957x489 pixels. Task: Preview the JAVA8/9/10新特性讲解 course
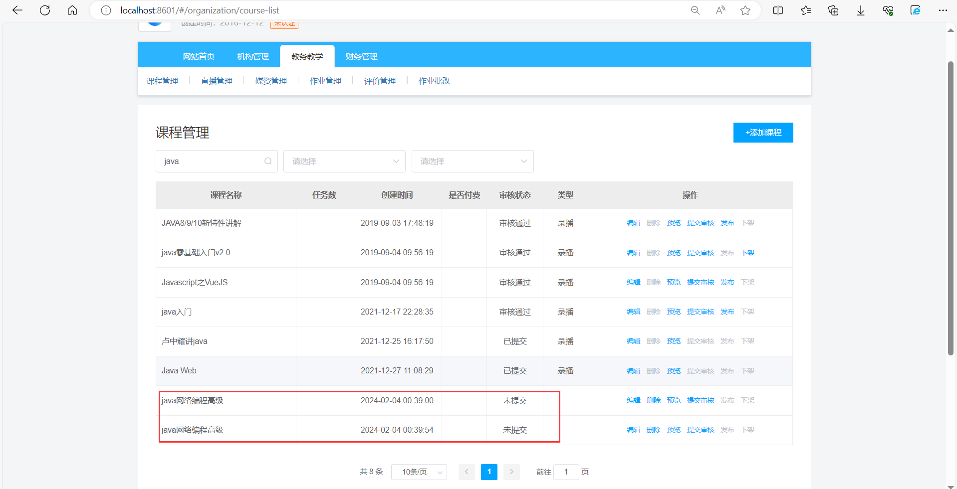(674, 223)
